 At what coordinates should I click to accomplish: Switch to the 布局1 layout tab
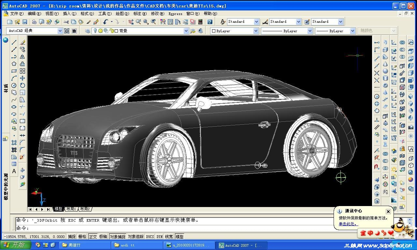(71, 209)
